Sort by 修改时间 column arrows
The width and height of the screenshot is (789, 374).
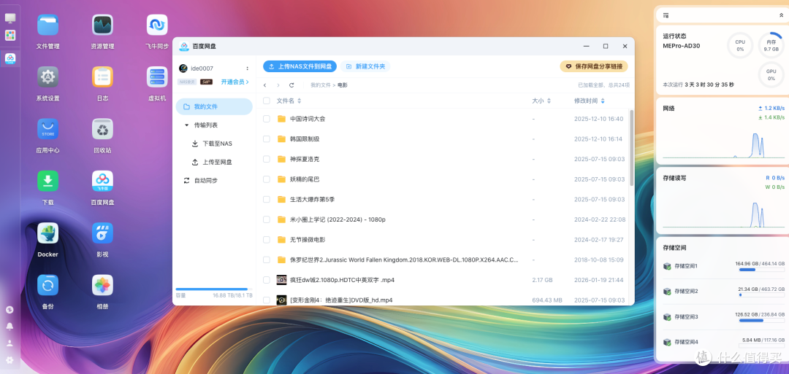(x=603, y=101)
